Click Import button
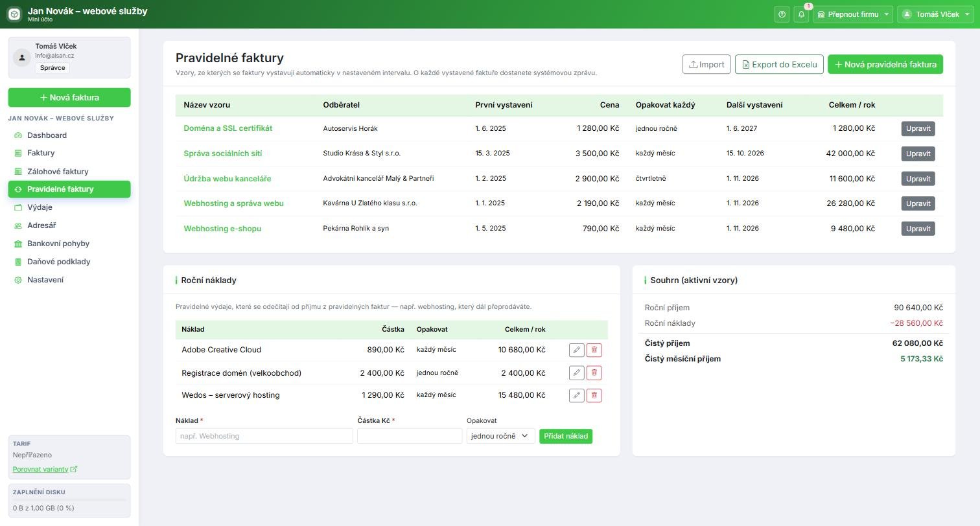Viewport: 980px width, 526px height. click(x=706, y=64)
